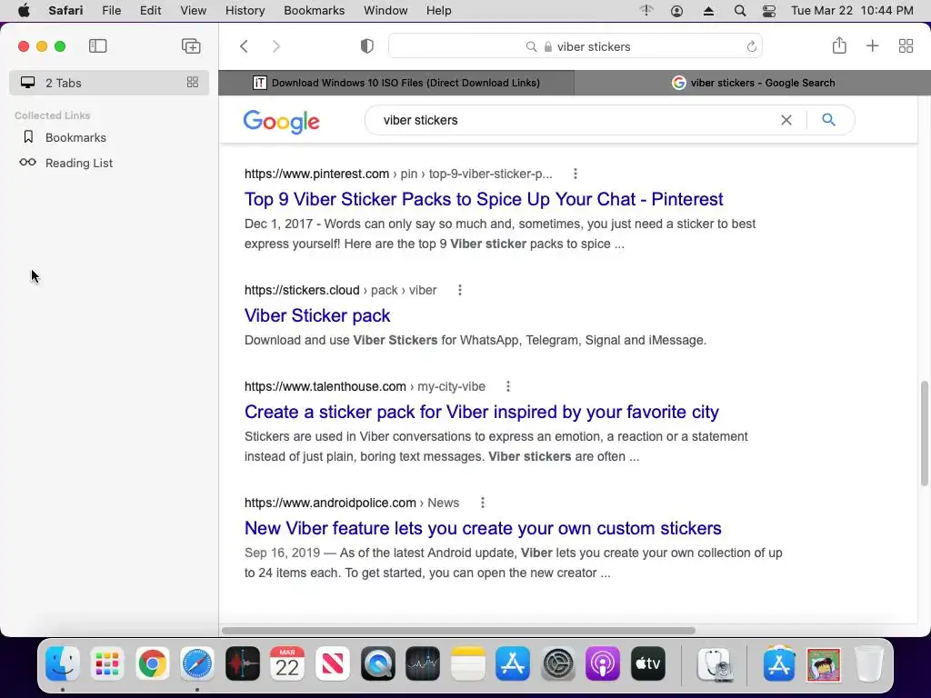931x698 pixels.
Task: Open Stocks app in the Dock
Action: (423, 663)
